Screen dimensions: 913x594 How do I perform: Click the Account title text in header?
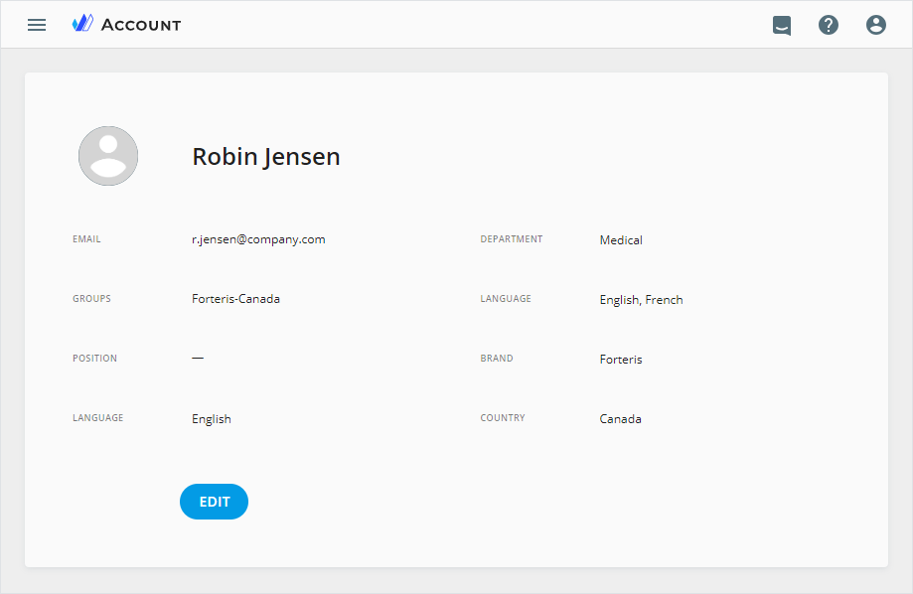point(141,25)
